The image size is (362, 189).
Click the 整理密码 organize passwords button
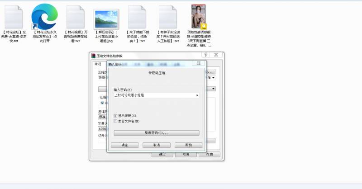156,133
